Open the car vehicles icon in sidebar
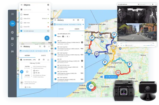Image resolution: width=159 pixels, height=105 pixels. pos(12,51)
